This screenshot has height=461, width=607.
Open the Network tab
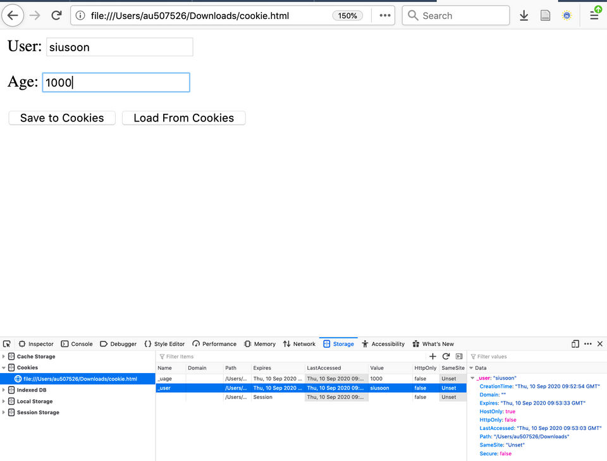click(299, 344)
